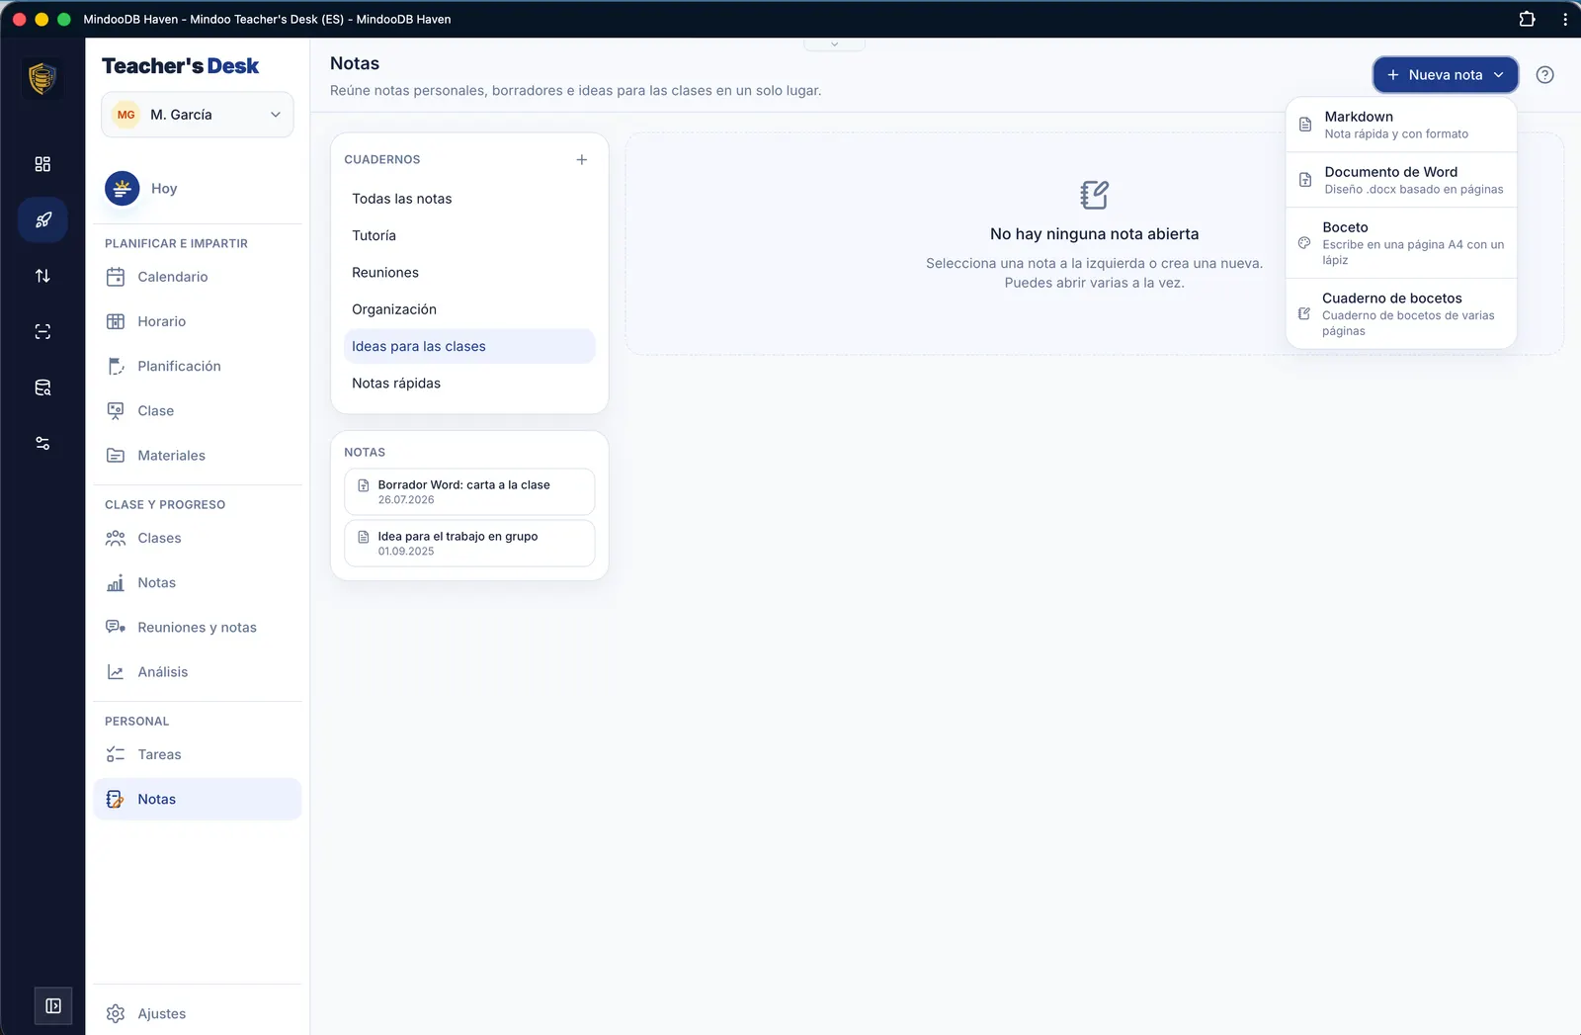The height and width of the screenshot is (1035, 1581).
Task: Click the MindooDB Haven shield logo
Action: point(42,78)
